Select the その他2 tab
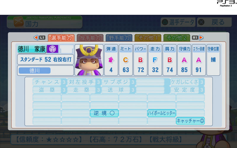The image size is (237, 148). click(177, 38)
